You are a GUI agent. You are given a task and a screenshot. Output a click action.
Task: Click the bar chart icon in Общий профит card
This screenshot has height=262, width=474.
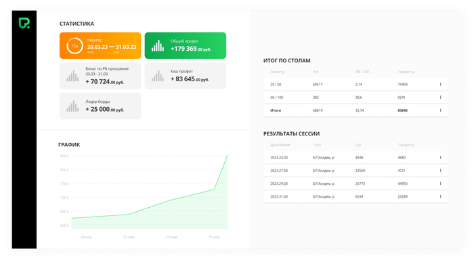(x=158, y=45)
